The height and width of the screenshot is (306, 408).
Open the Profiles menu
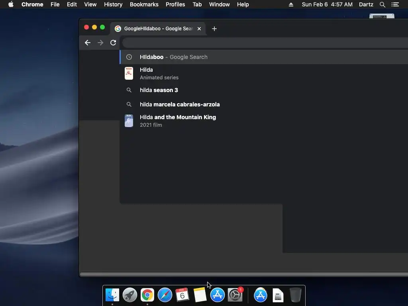point(175,4)
